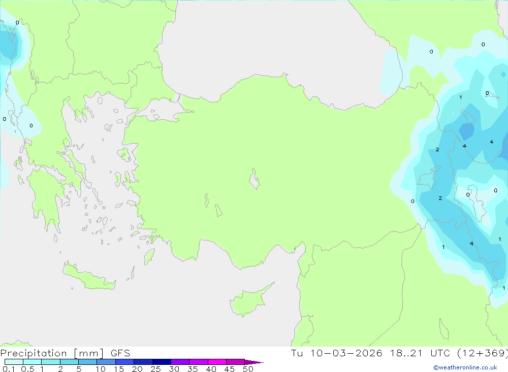
Task: Select the 25–30 mm legend color swatch
Action: (162, 362)
